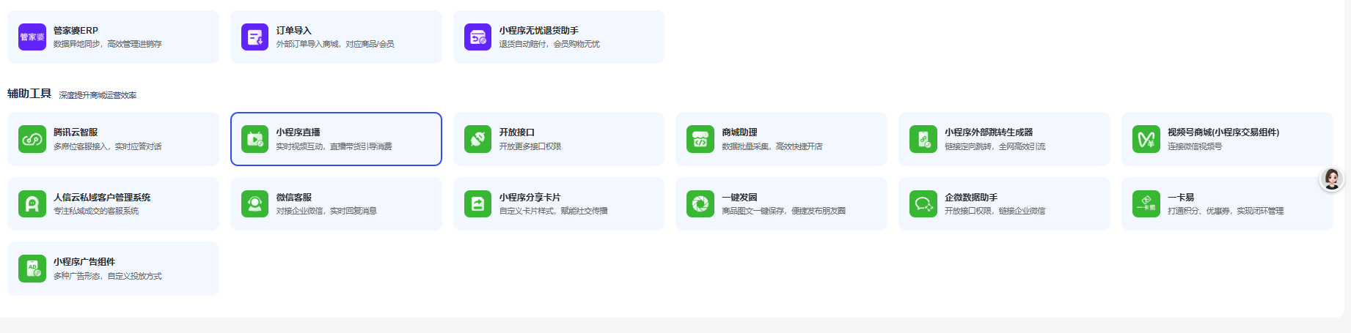Click the 小程序外部跳转生成器 icon

923,139
